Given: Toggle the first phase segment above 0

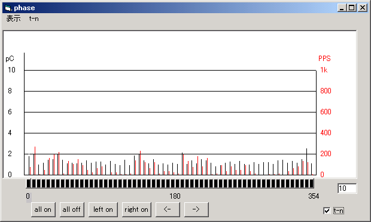Looking at the screenshot, I should (29, 184).
